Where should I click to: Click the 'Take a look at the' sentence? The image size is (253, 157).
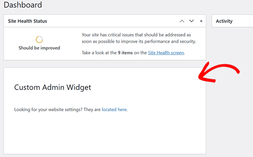pyautogui.click(x=99, y=53)
